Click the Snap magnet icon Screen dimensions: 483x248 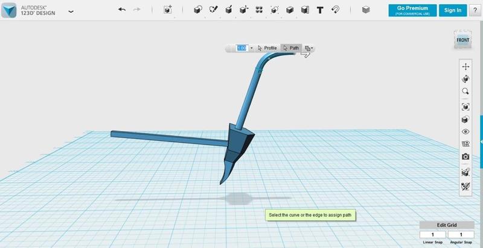pyautogui.click(x=336, y=10)
